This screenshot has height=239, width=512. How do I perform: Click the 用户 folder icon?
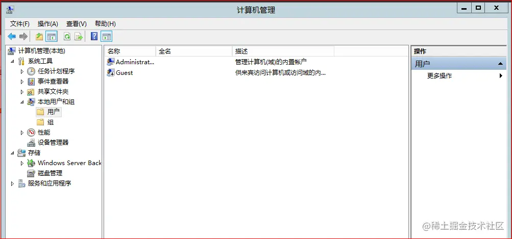pyautogui.click(x=40, y=112)
